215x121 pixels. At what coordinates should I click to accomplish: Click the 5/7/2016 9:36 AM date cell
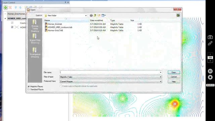(98, 27)
